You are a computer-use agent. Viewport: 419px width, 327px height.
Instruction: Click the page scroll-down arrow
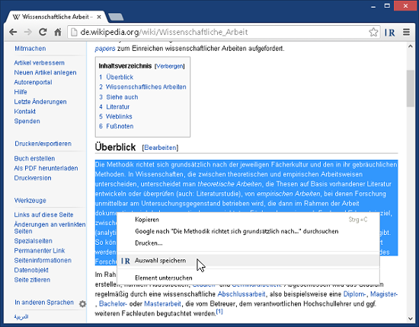click(410, 319)
